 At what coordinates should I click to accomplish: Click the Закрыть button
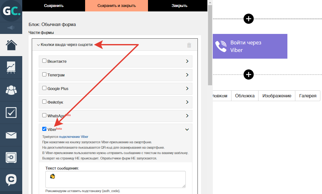179,6
